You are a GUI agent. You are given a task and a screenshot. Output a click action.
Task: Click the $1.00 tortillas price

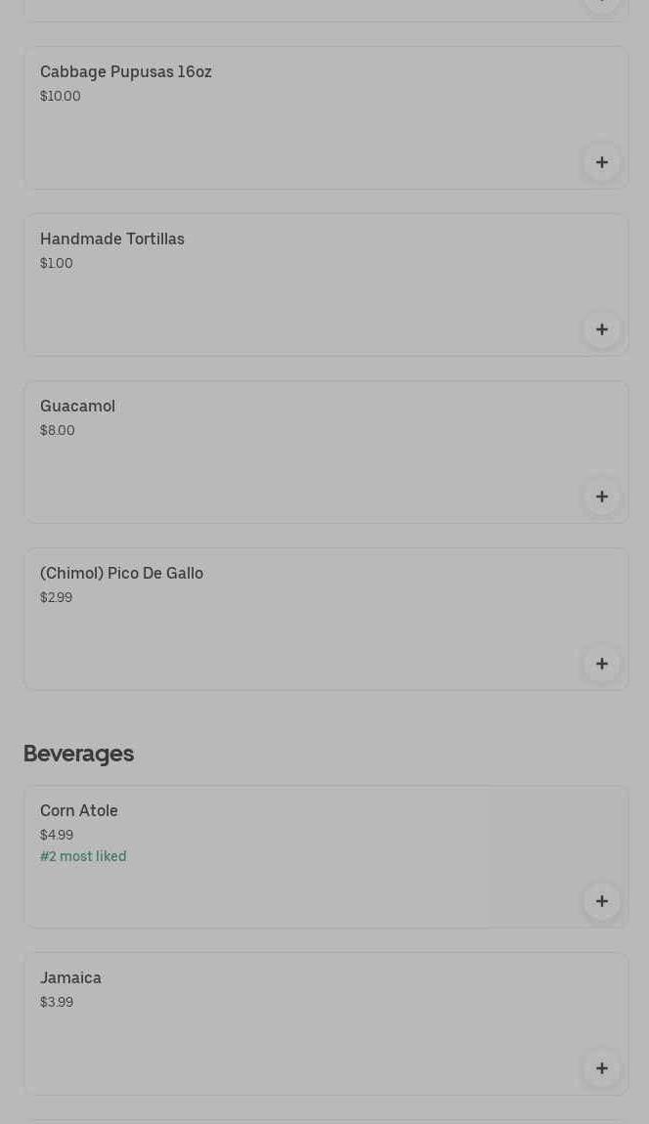click(57, 264)
